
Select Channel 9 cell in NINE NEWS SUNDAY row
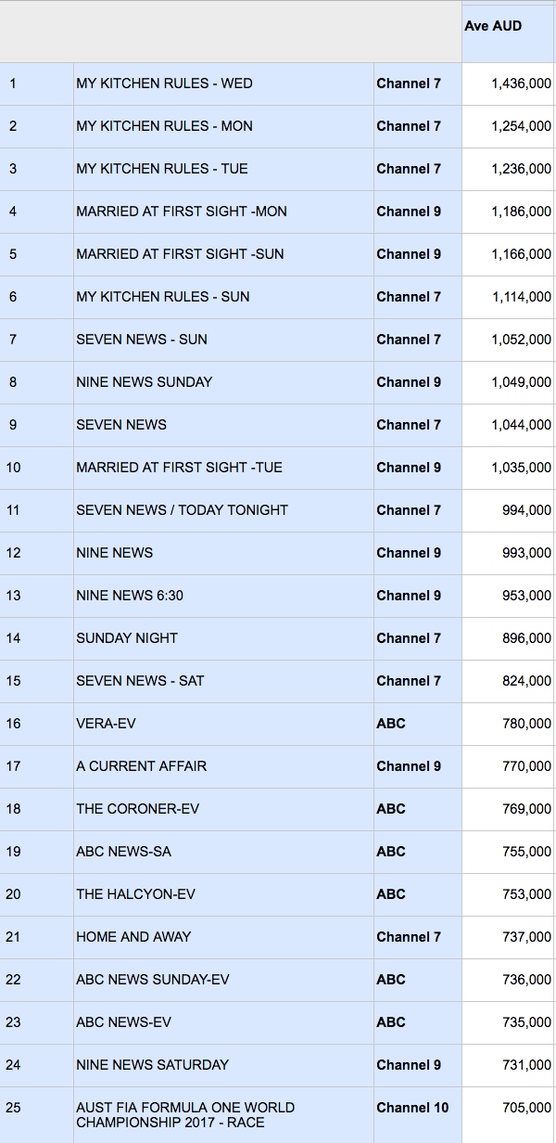[418, 382]
